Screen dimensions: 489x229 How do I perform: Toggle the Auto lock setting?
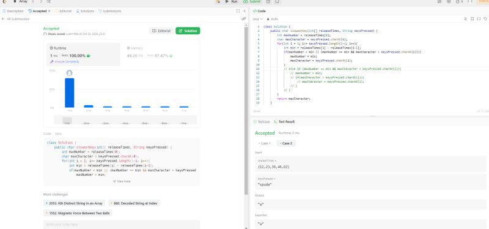tap(272, 19)
